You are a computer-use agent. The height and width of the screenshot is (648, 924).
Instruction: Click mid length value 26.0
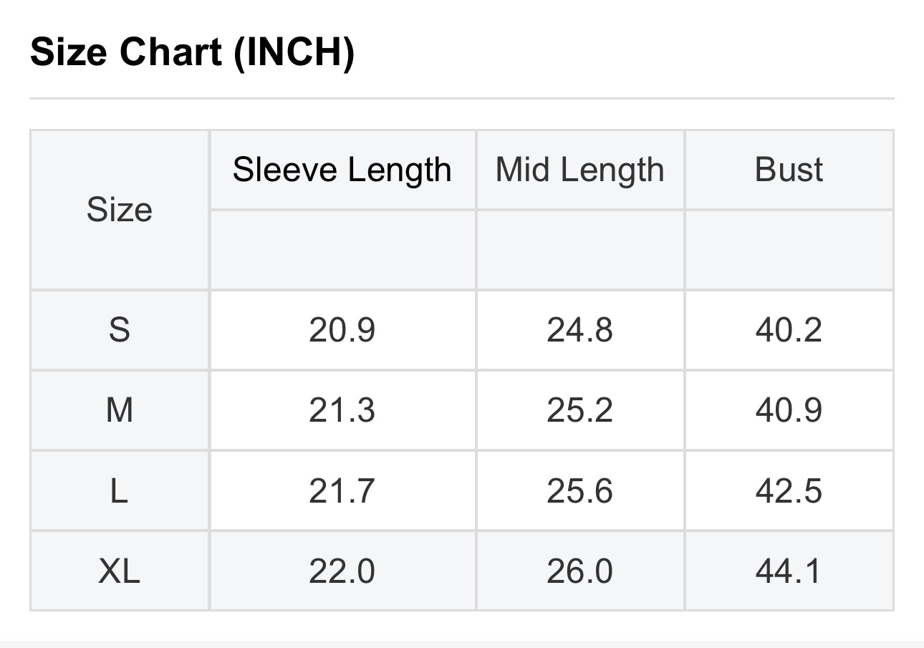(x=580, y=571)
